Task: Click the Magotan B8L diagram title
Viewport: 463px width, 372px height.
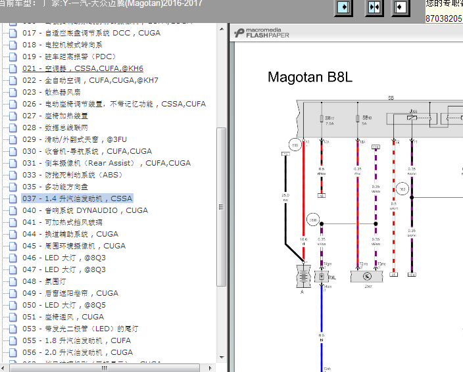Action: coord(310,77)
